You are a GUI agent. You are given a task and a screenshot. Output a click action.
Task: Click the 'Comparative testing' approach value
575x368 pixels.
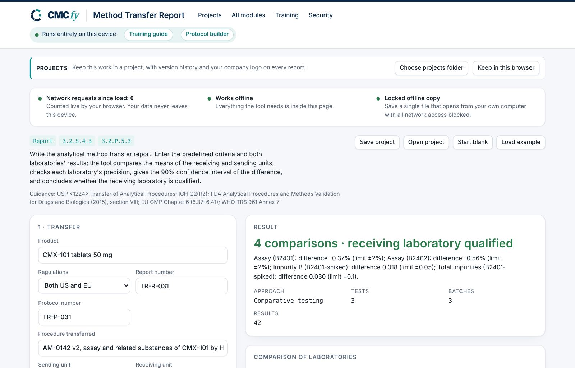tap(288, 301)
